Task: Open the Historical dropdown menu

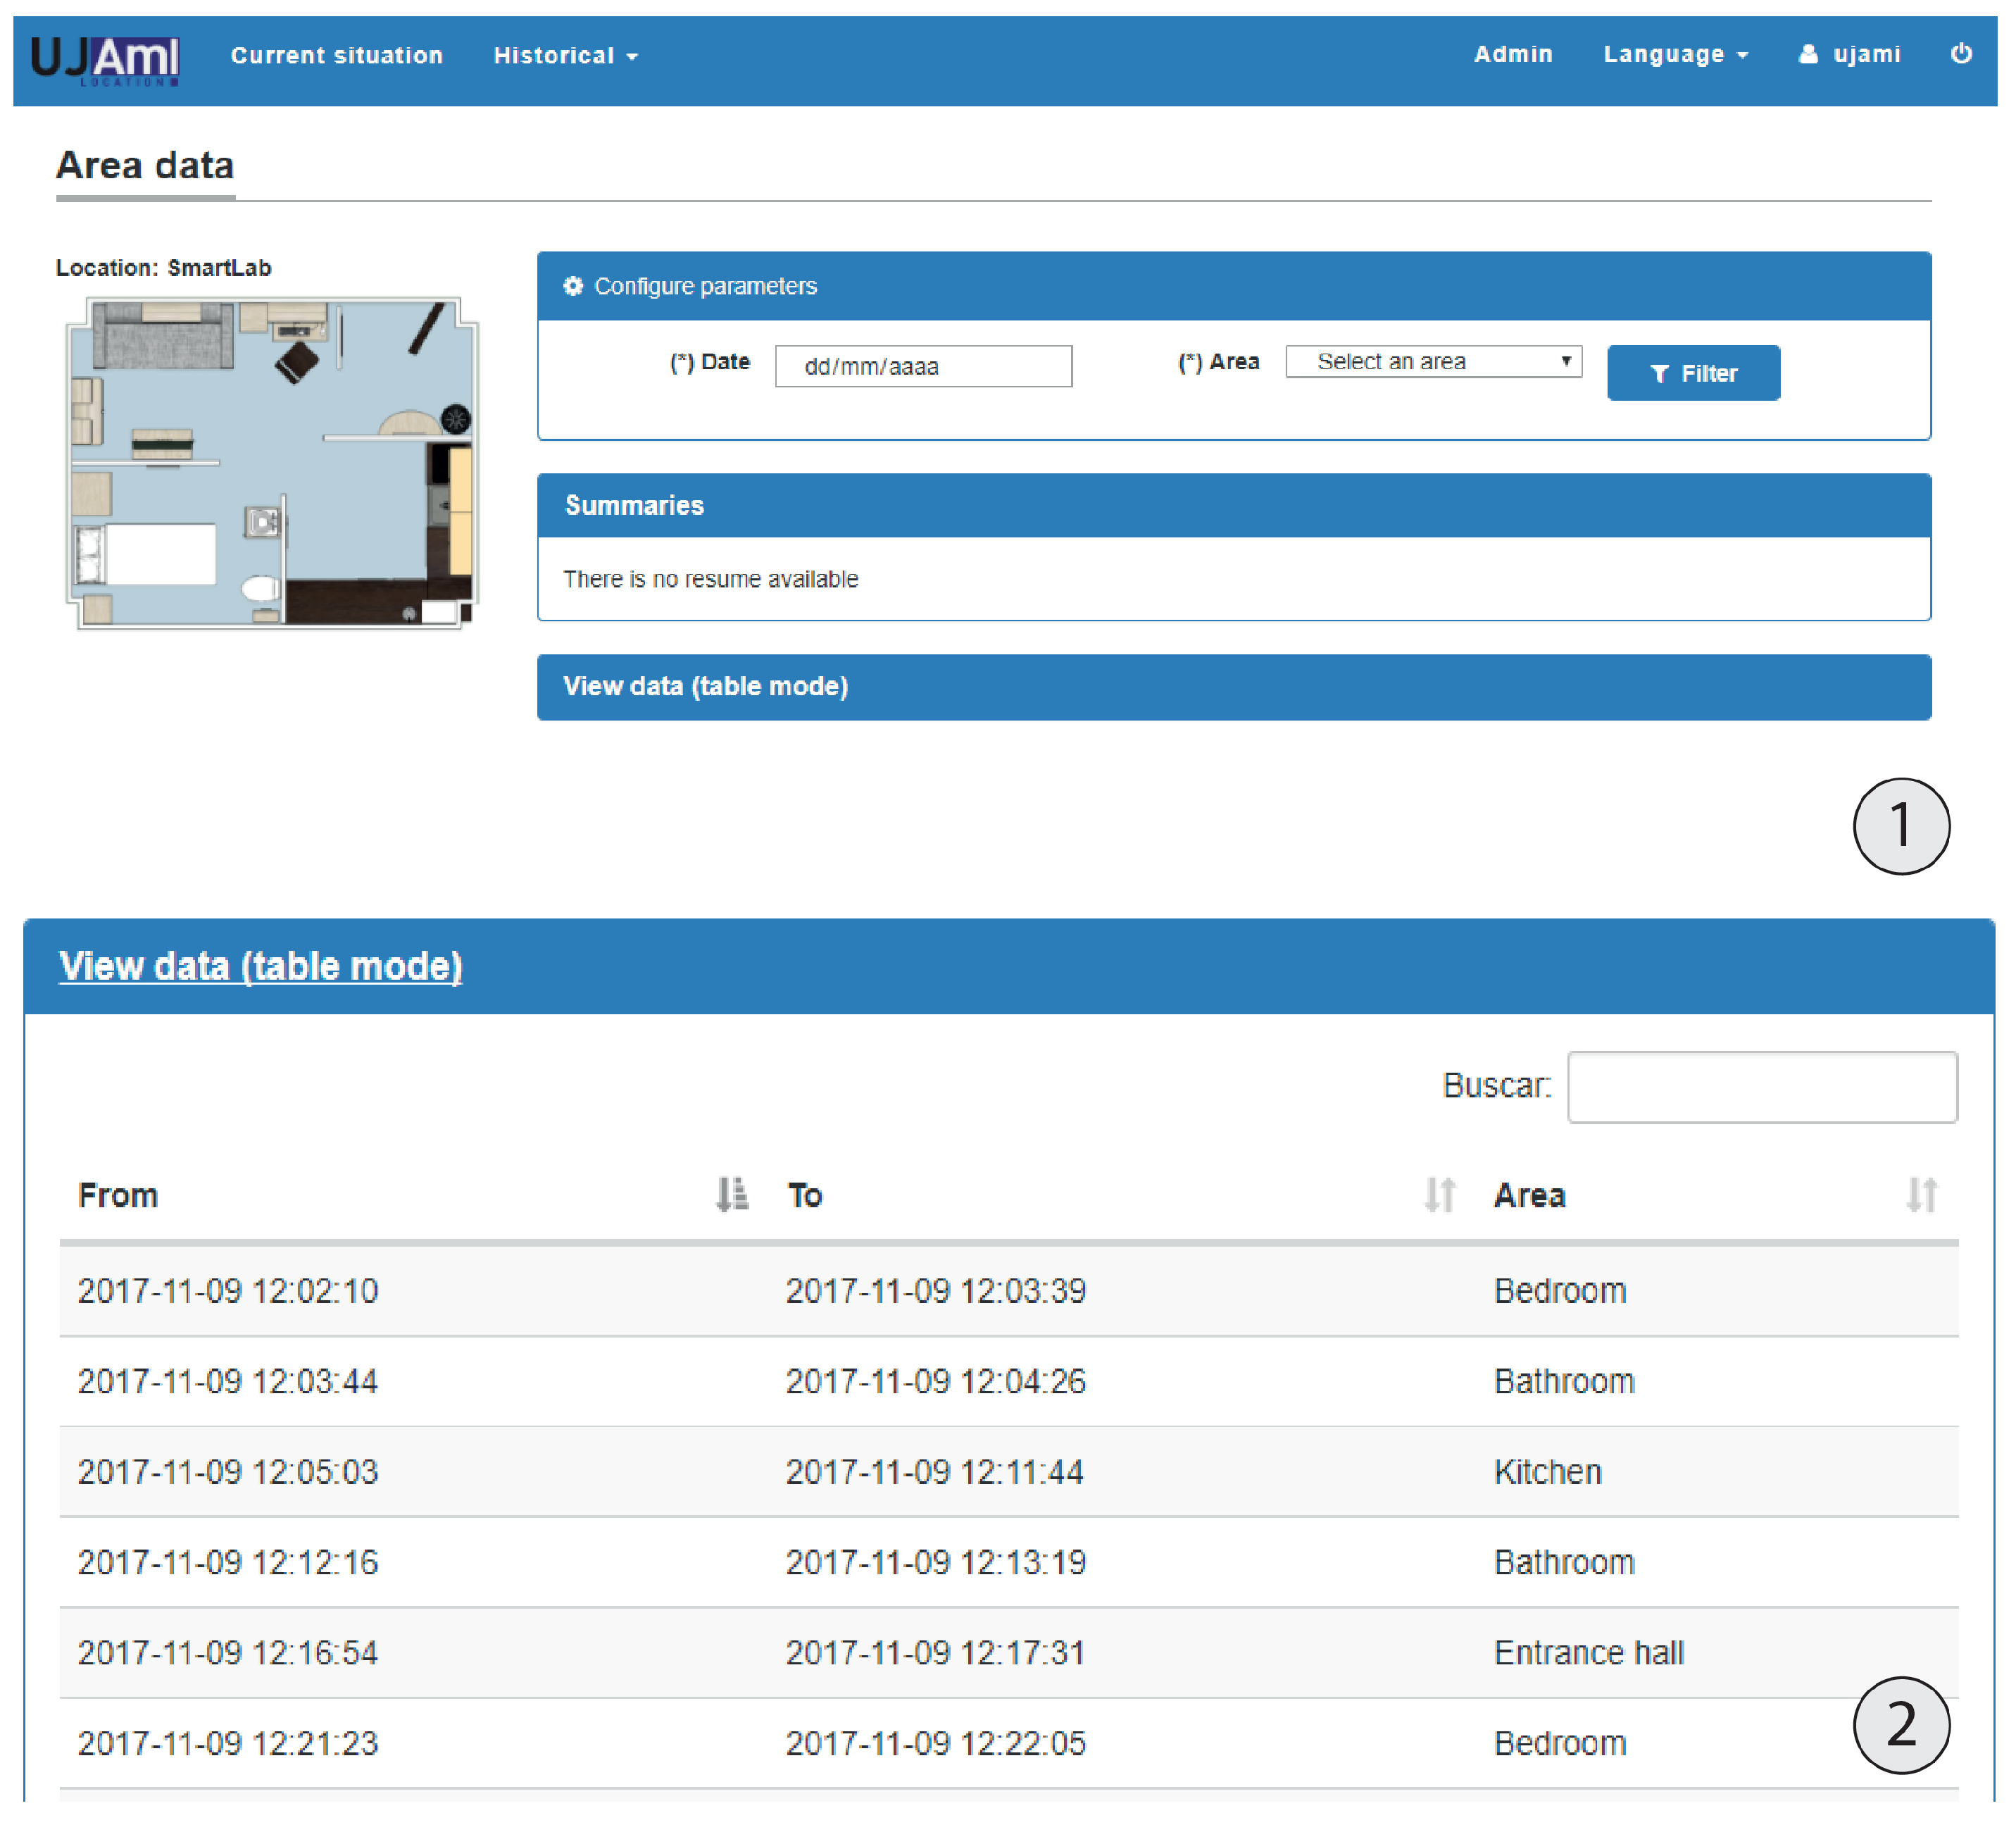Action: point(565,56)
